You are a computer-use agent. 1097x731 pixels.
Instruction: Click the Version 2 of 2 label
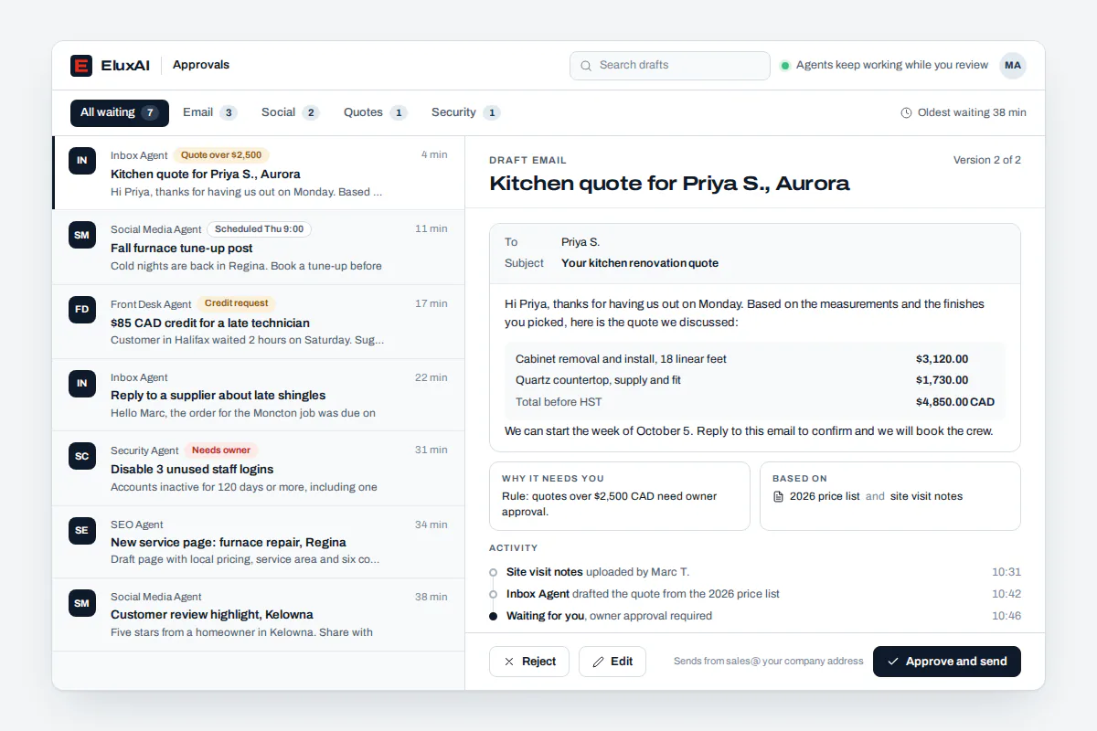(987, 160)
